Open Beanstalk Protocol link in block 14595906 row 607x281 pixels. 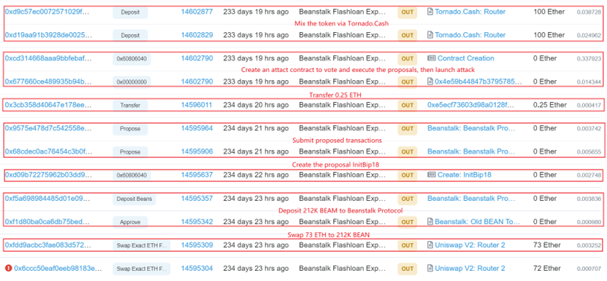click(x=472, y=151)
